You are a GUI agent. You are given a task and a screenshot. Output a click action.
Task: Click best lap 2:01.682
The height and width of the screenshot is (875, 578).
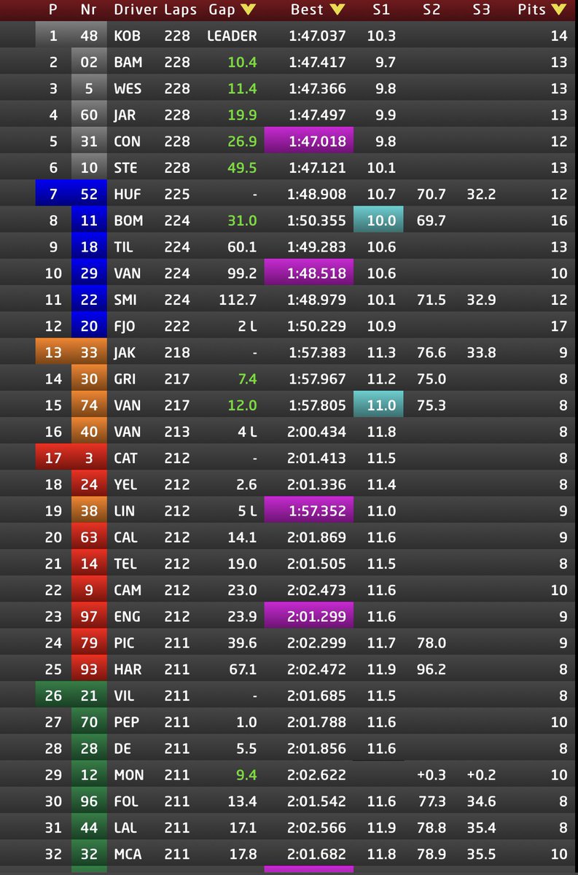pos(317,853)
